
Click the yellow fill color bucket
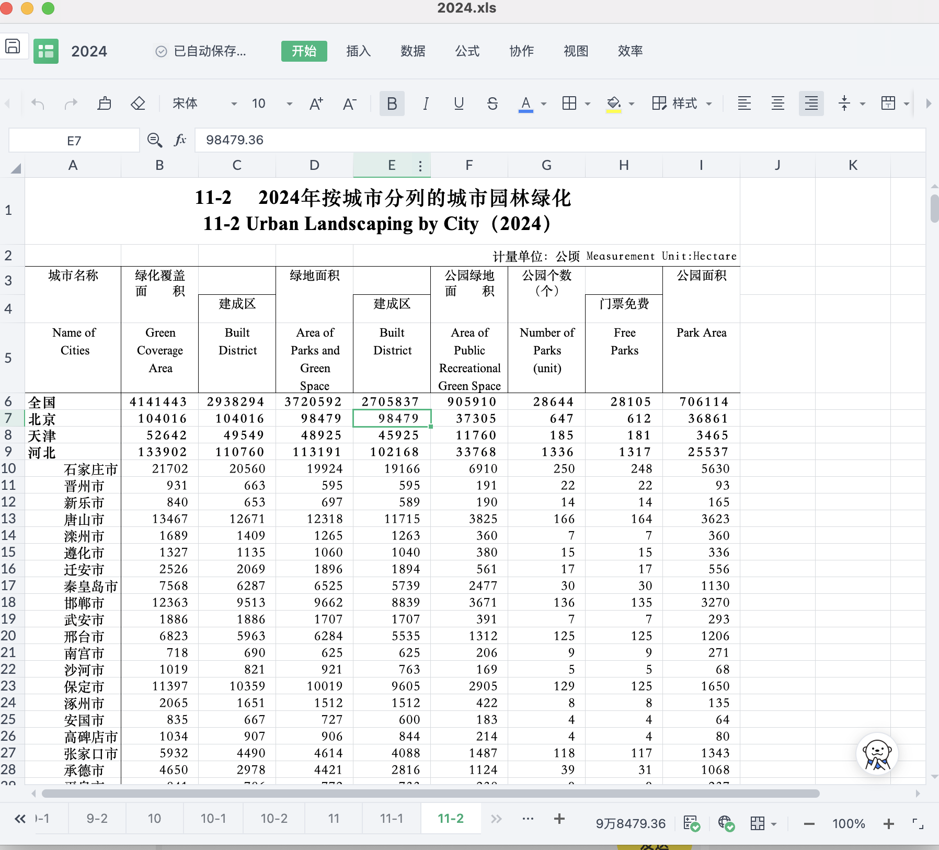[x=614, y=104]
